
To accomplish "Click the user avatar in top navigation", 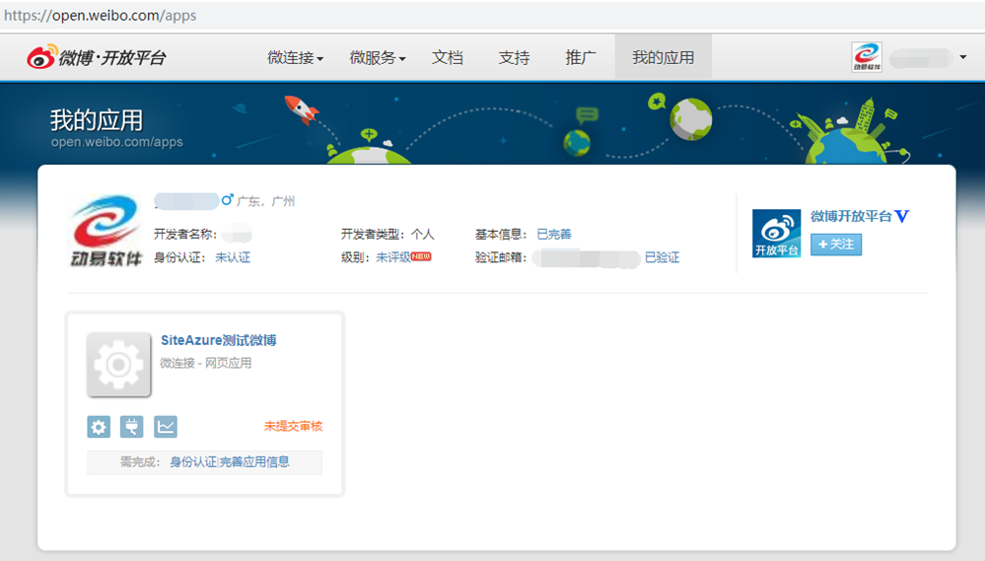I will pos(867,57).
